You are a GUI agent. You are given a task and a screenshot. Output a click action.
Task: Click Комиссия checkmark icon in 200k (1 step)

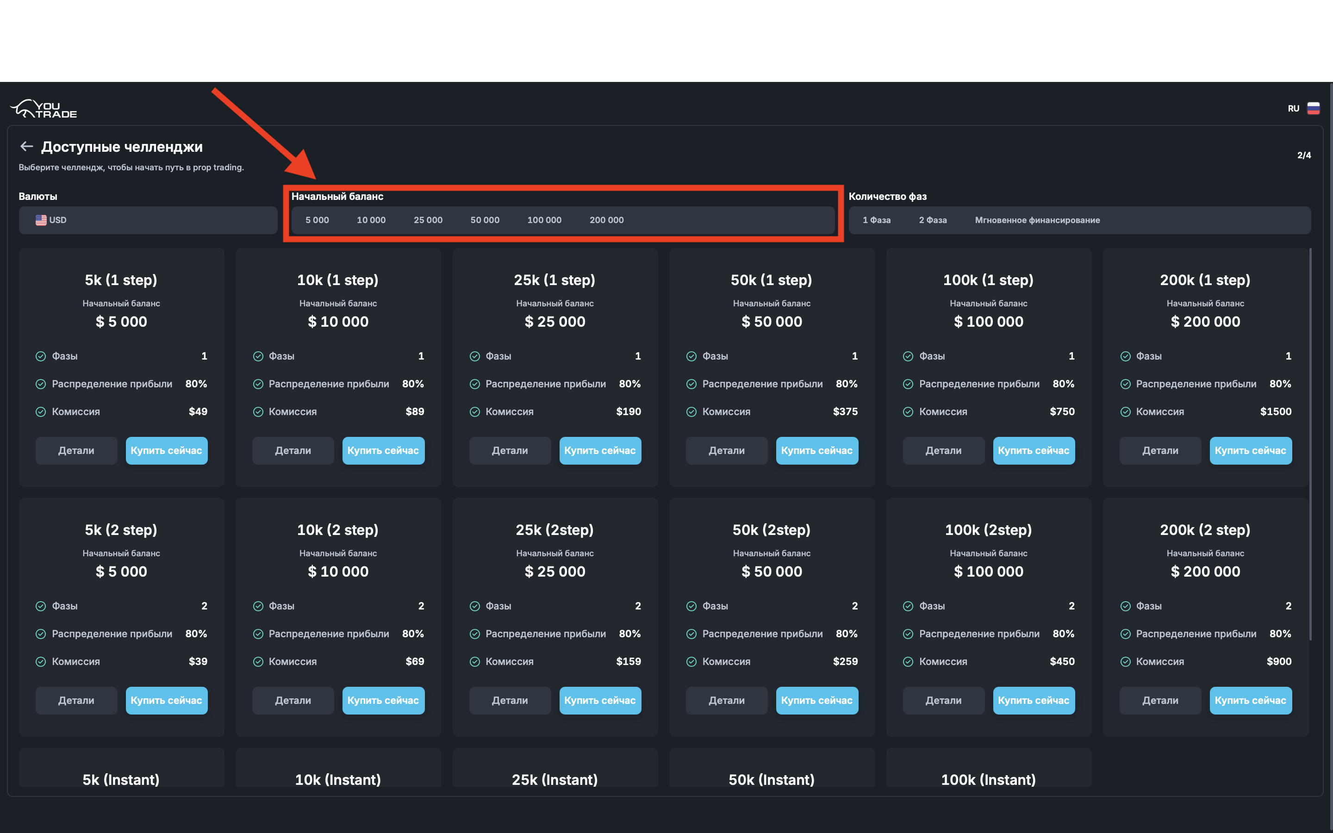(1125, 412)
